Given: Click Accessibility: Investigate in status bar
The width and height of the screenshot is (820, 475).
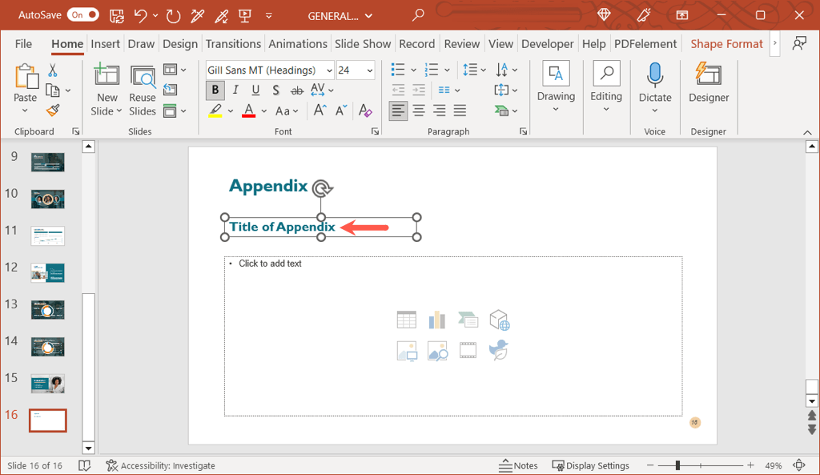Looking at the screenshot, I should 161,465.
